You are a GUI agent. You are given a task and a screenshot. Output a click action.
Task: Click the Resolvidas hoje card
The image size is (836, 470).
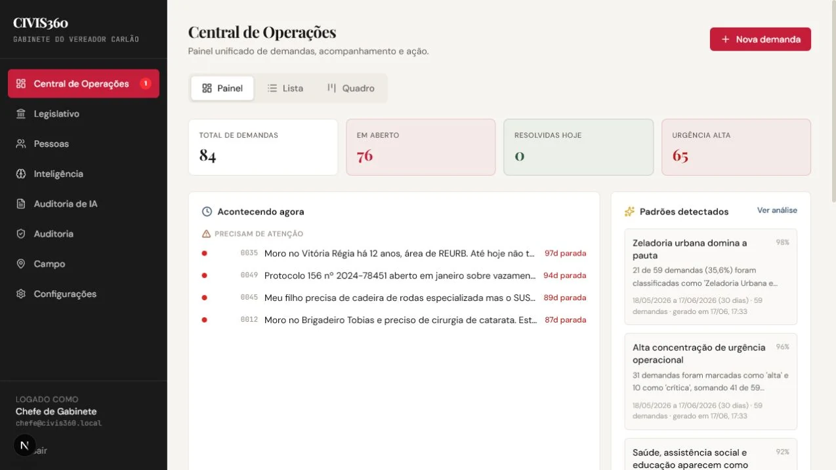click(x=578, y=147)
